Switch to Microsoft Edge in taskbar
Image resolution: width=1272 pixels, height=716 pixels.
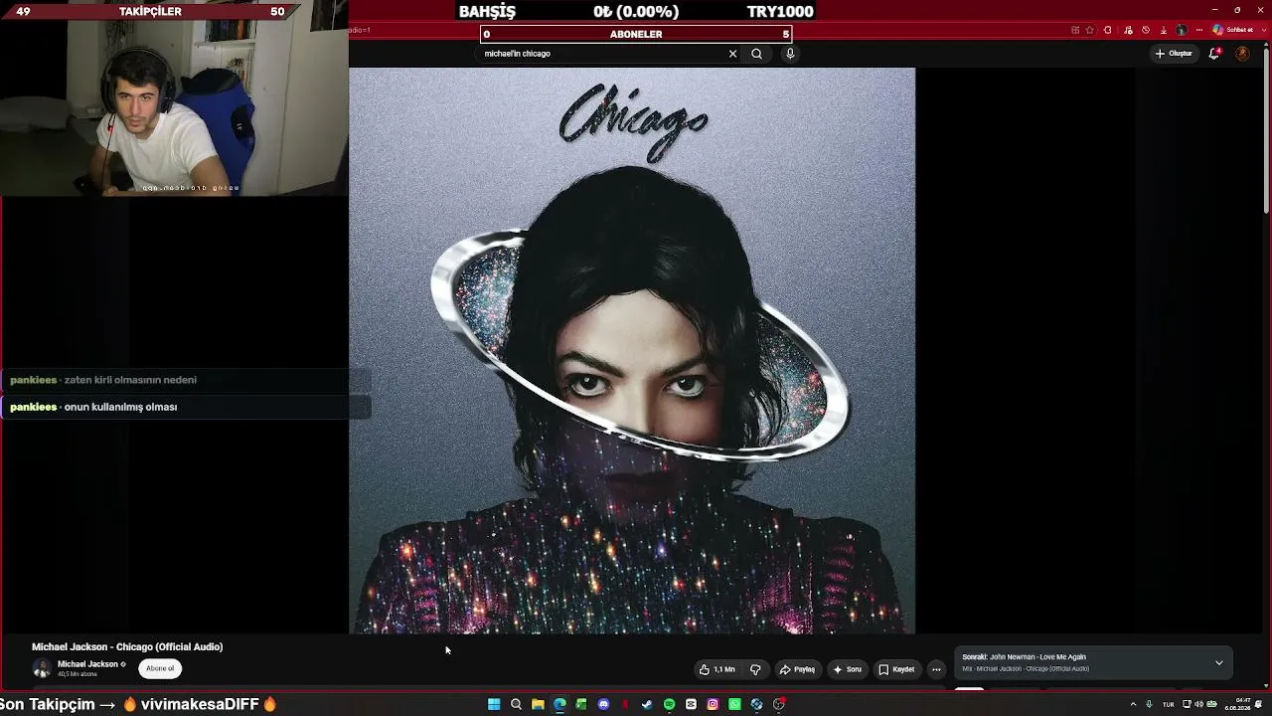(559, 704)
